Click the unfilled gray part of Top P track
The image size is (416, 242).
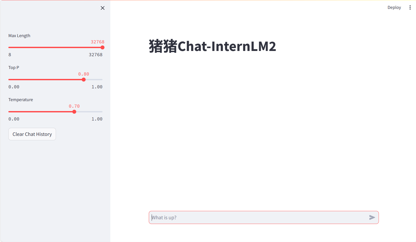94,80
